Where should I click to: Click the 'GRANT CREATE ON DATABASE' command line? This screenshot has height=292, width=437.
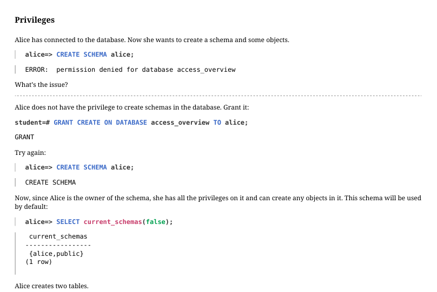(x=131, y=123)
